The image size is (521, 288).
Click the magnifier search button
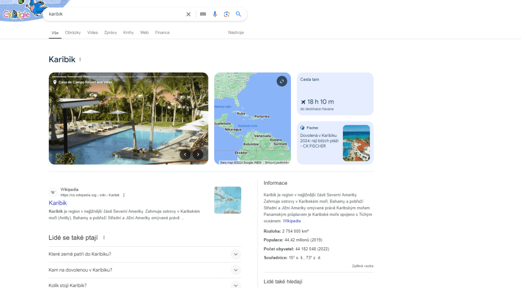pos(239,14)
